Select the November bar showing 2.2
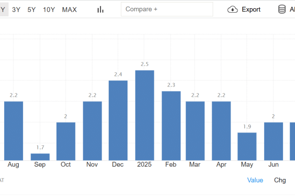295x196 pixels. point(92,131)
